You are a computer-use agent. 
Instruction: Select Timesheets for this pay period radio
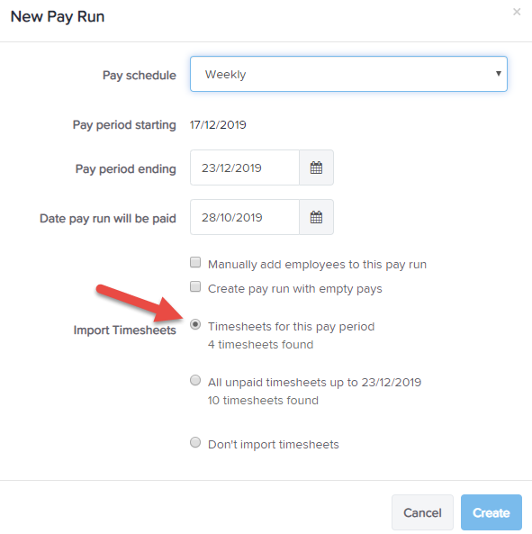(195, 324)
